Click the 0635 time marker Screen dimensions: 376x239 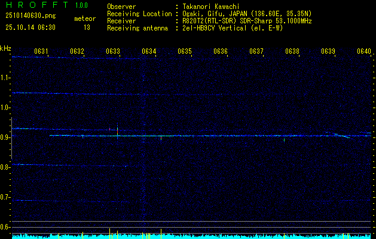click(185, 51)
